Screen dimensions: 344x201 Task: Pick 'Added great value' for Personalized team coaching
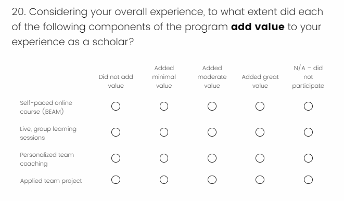coord(260,158)
